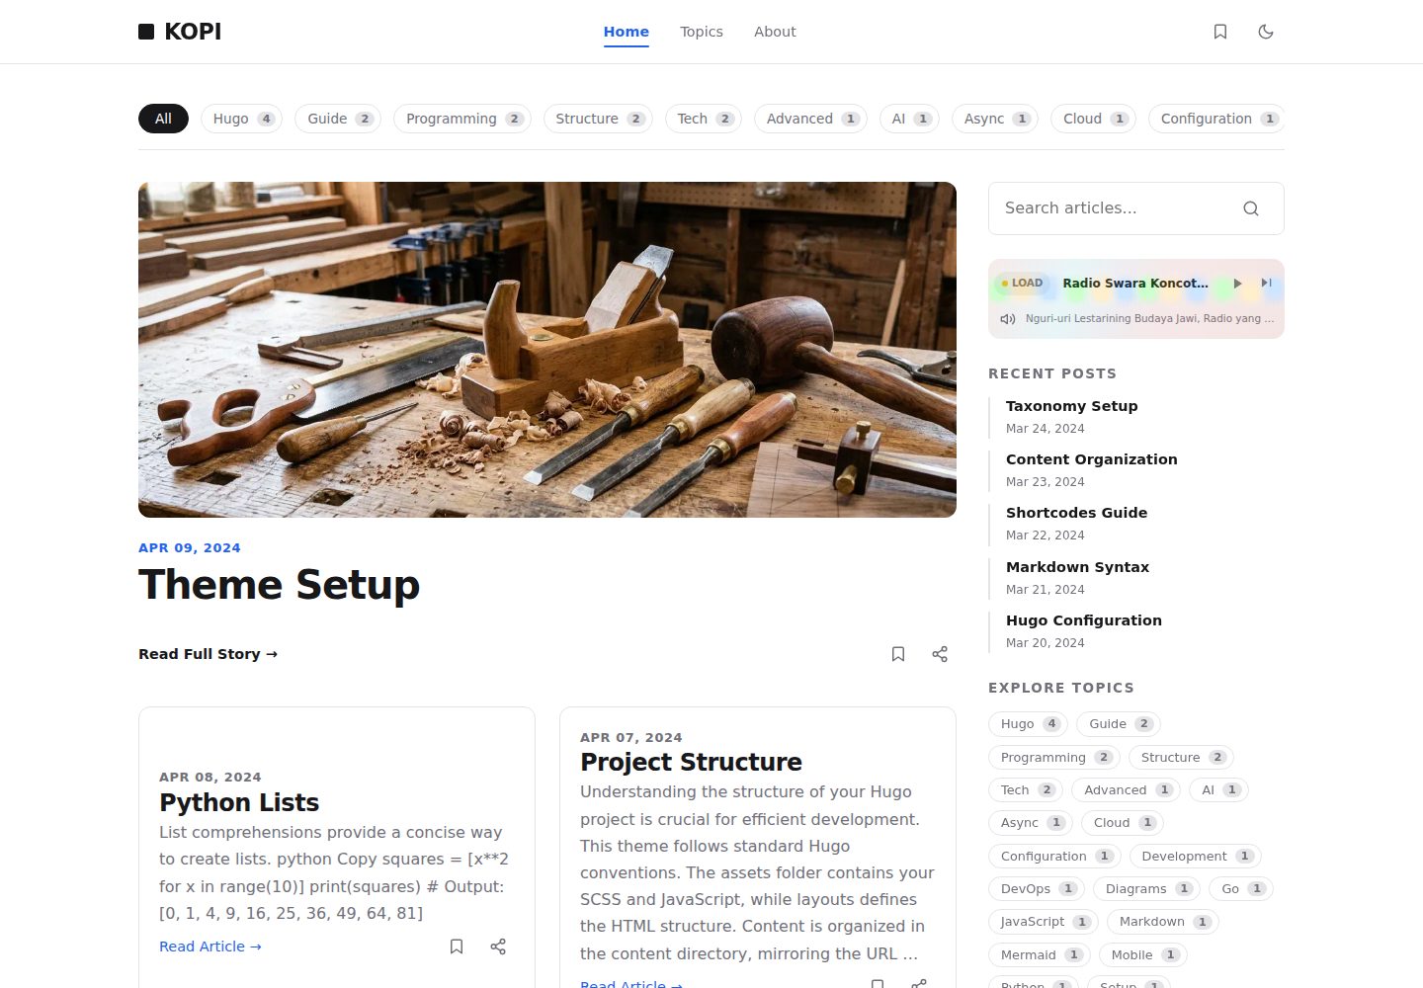This screenshot has width=1423, height=988.
Task: Bookmark the Theme Setup article
Action: coord(898,654)
